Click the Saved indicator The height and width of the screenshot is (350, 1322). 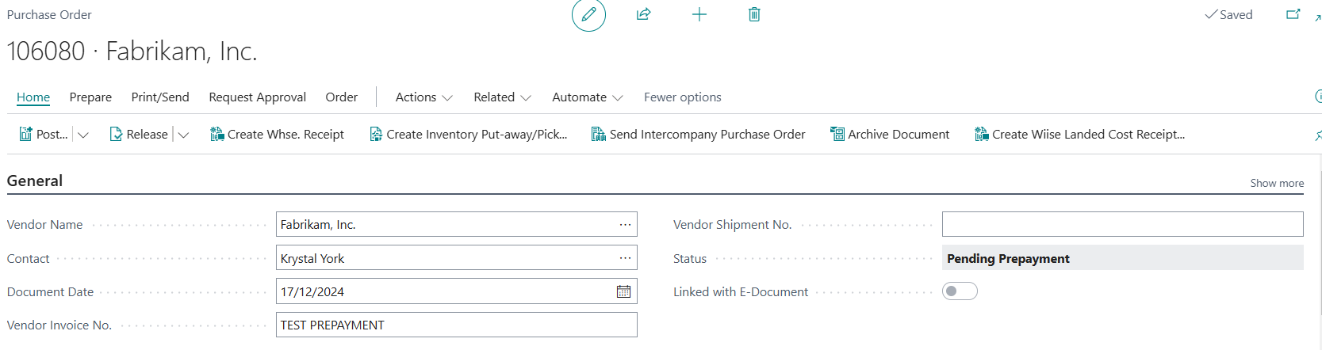1228,14
